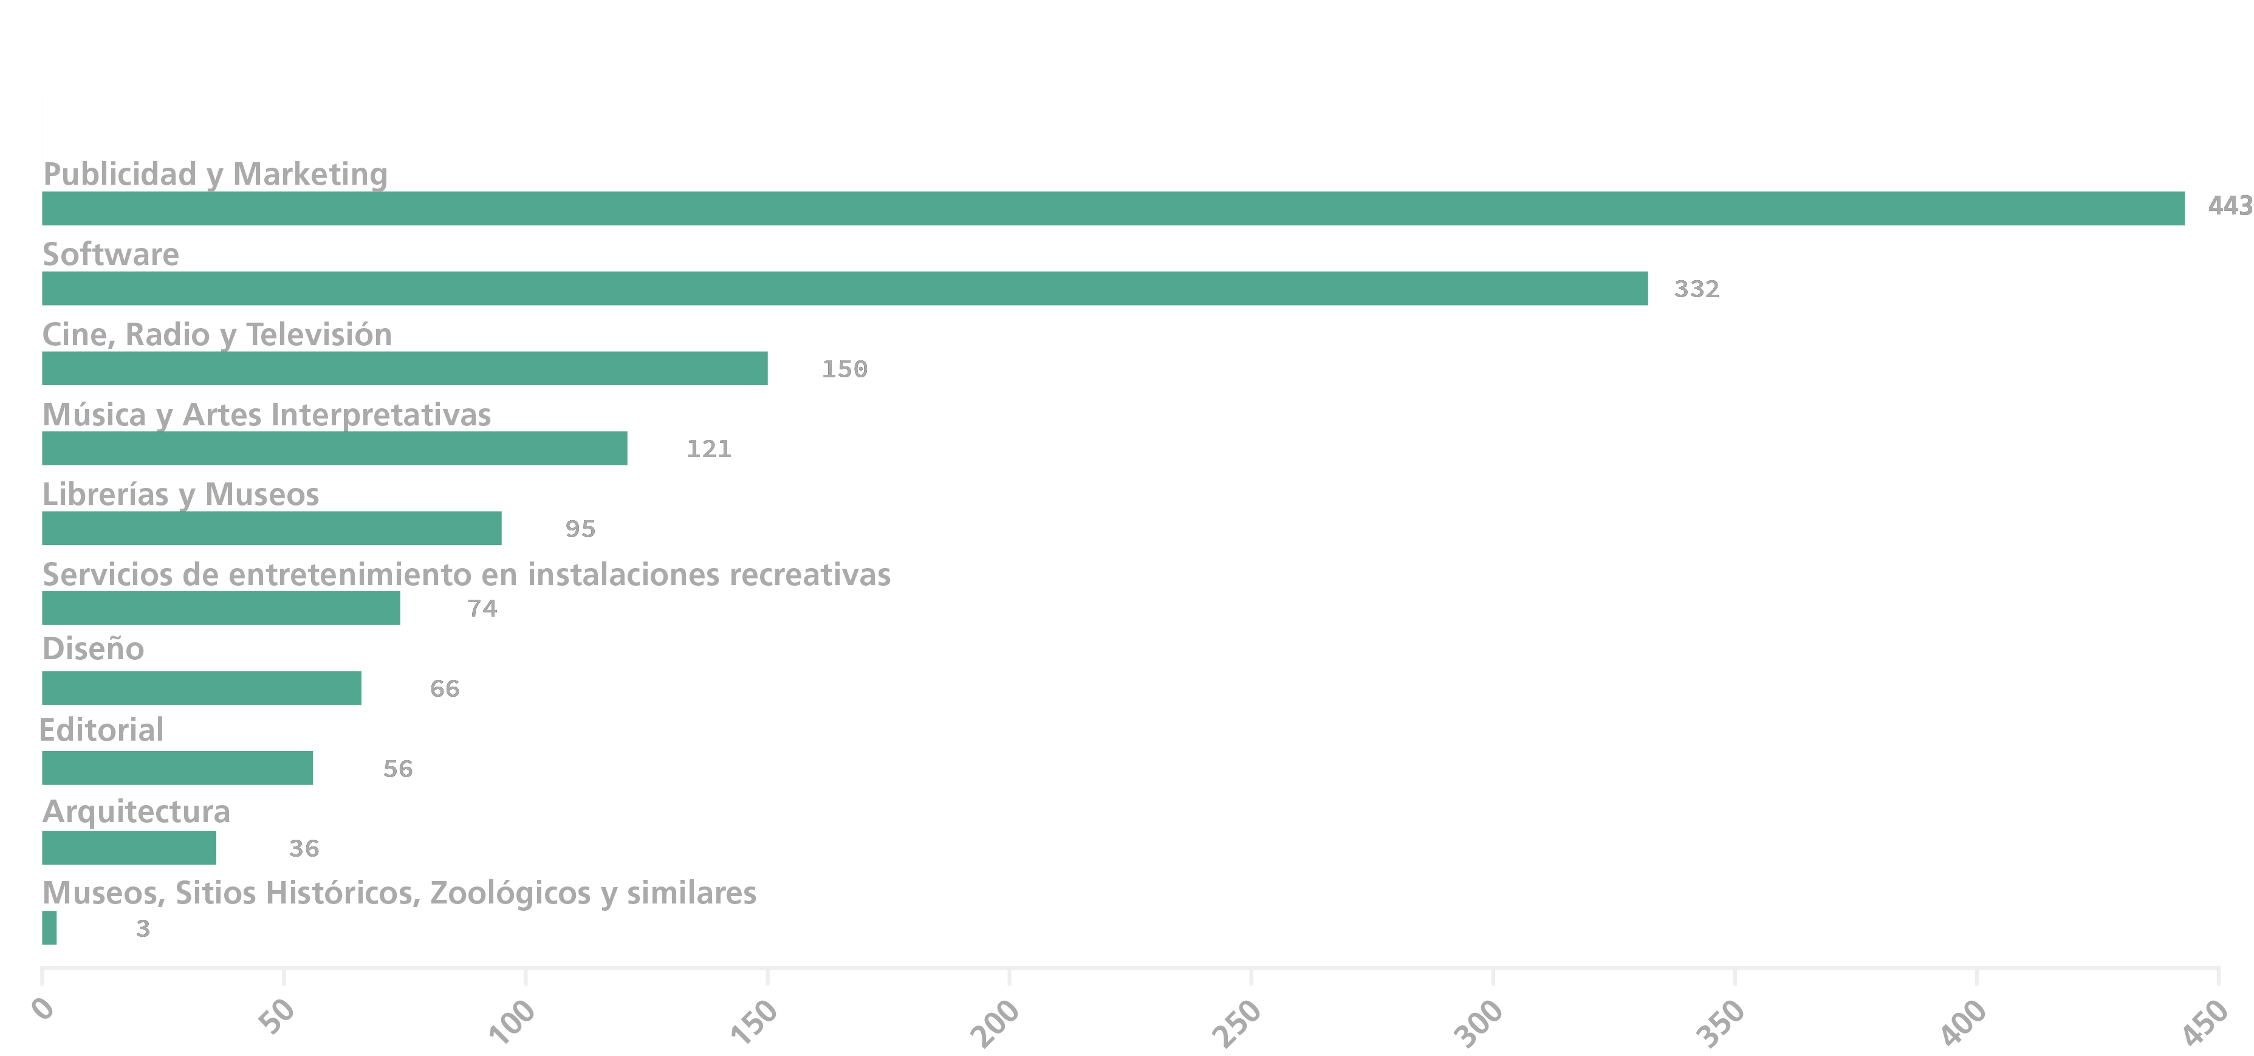
Task: Select the Servicios de entretenimiento bar
Action: [221, 608]
